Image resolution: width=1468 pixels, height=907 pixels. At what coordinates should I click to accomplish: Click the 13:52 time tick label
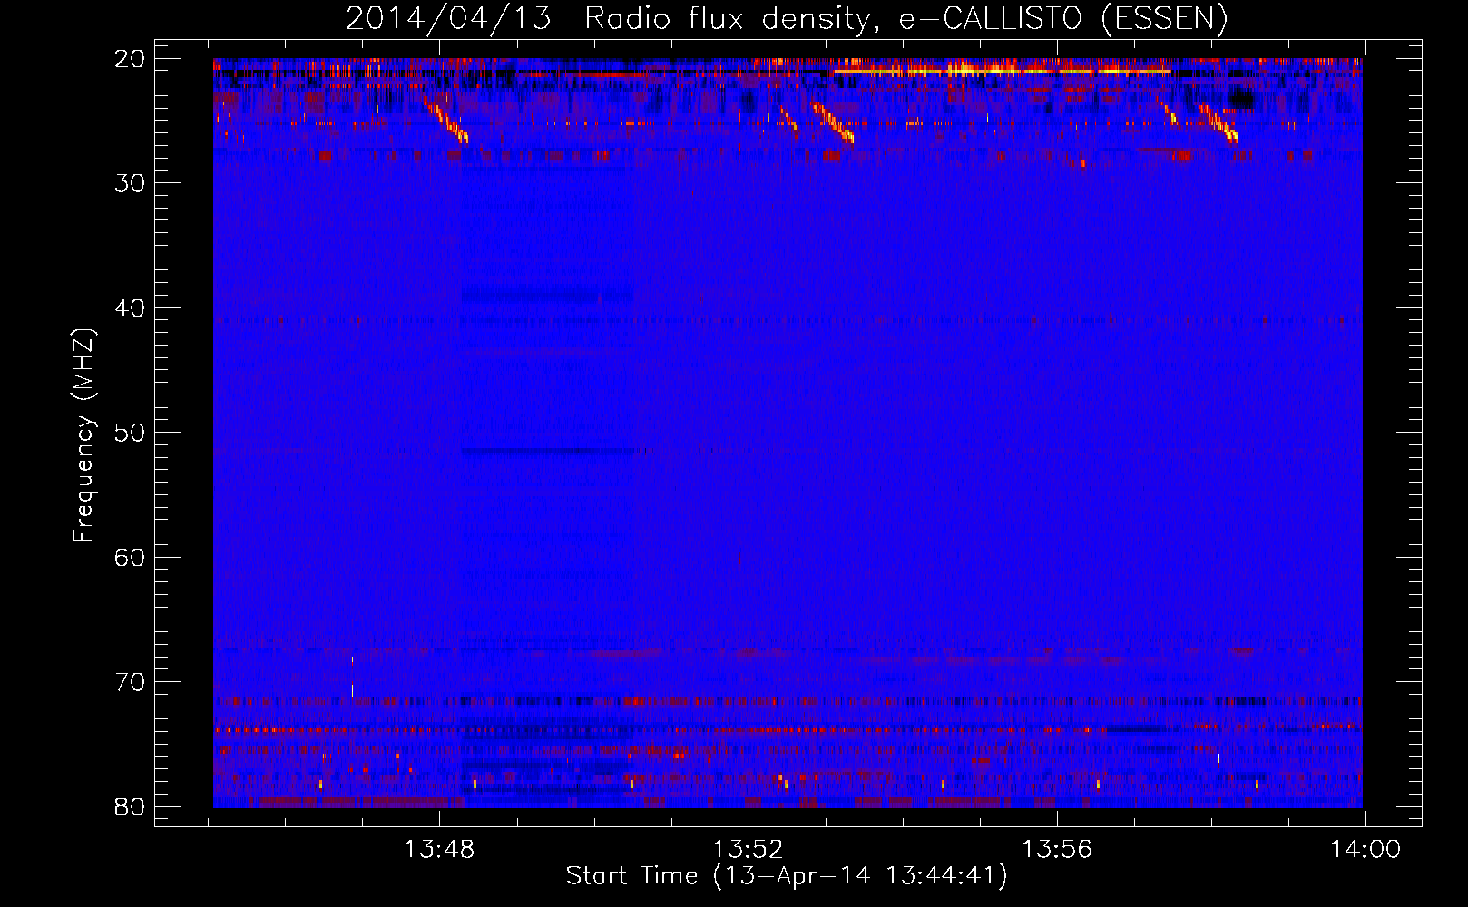(x=748, y=850)
